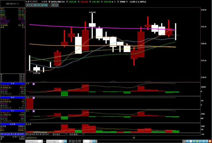
Task: Click the 08 month marker on time axis
Action: tap(134, 138)
